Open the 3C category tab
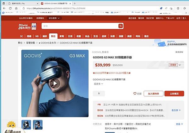189x133 pixels. [21, 36]
